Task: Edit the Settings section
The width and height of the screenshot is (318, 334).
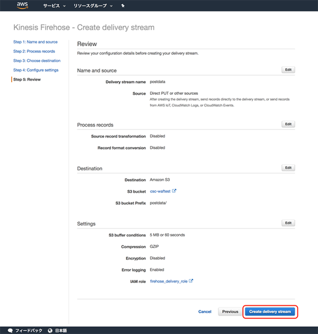Action: point(288,223)
